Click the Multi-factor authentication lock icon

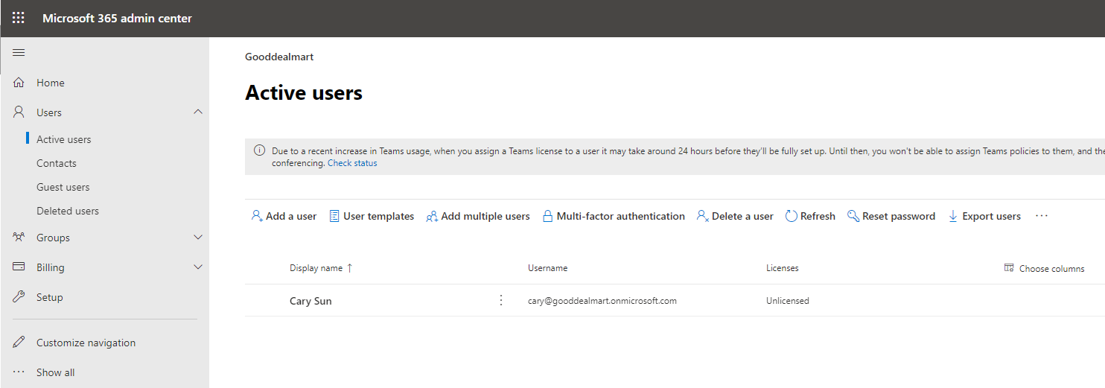[x=547, y=216]
